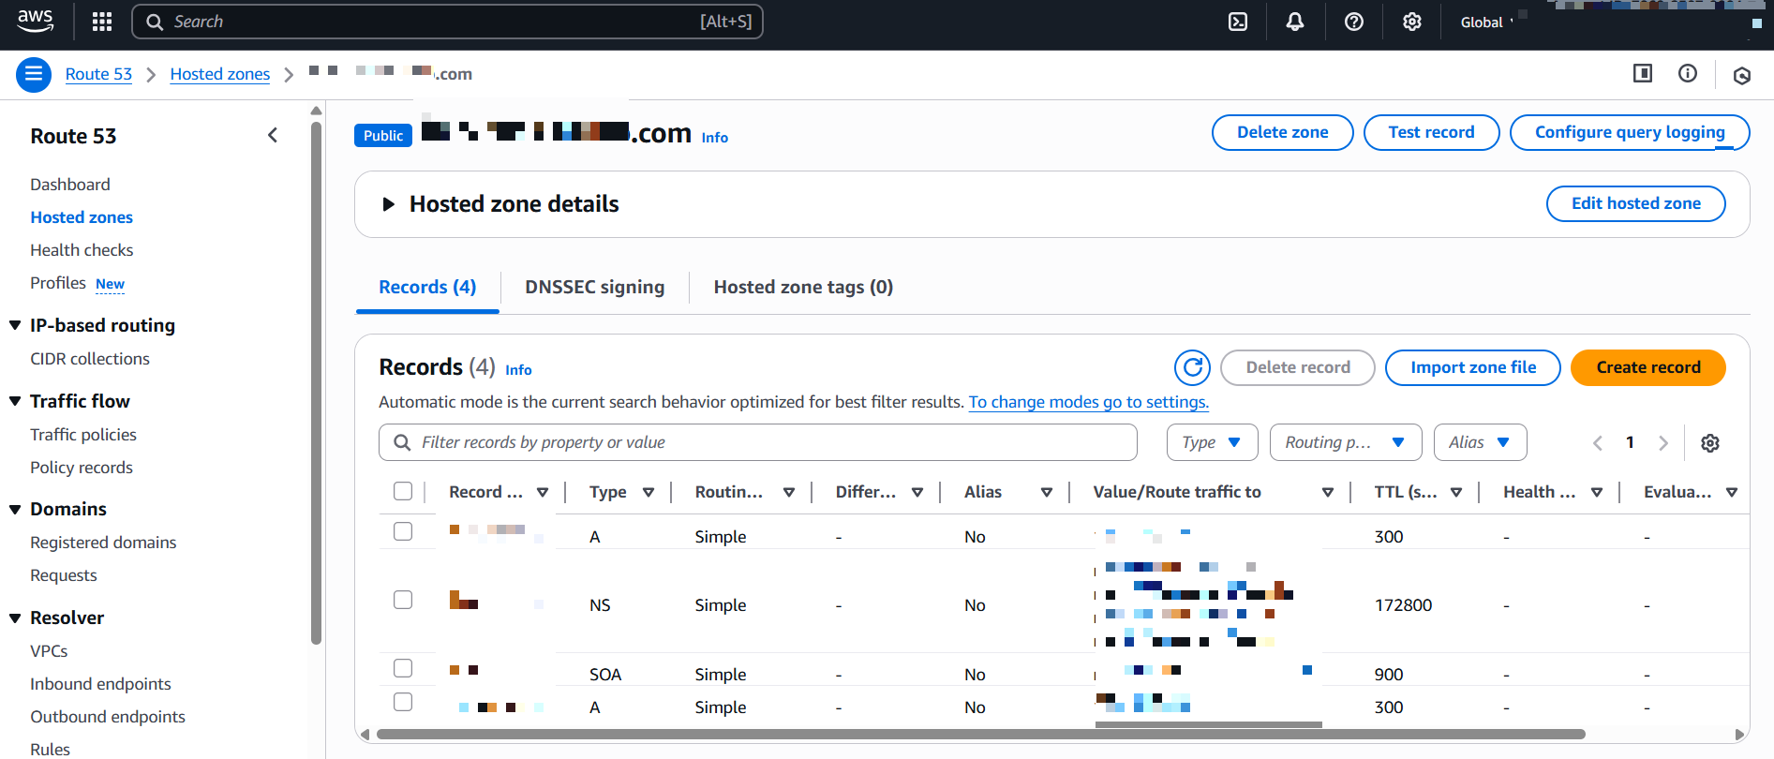The image size is (1774, 759).
Task: Open the Alias filter dropdown
Action: (1480, 442)
